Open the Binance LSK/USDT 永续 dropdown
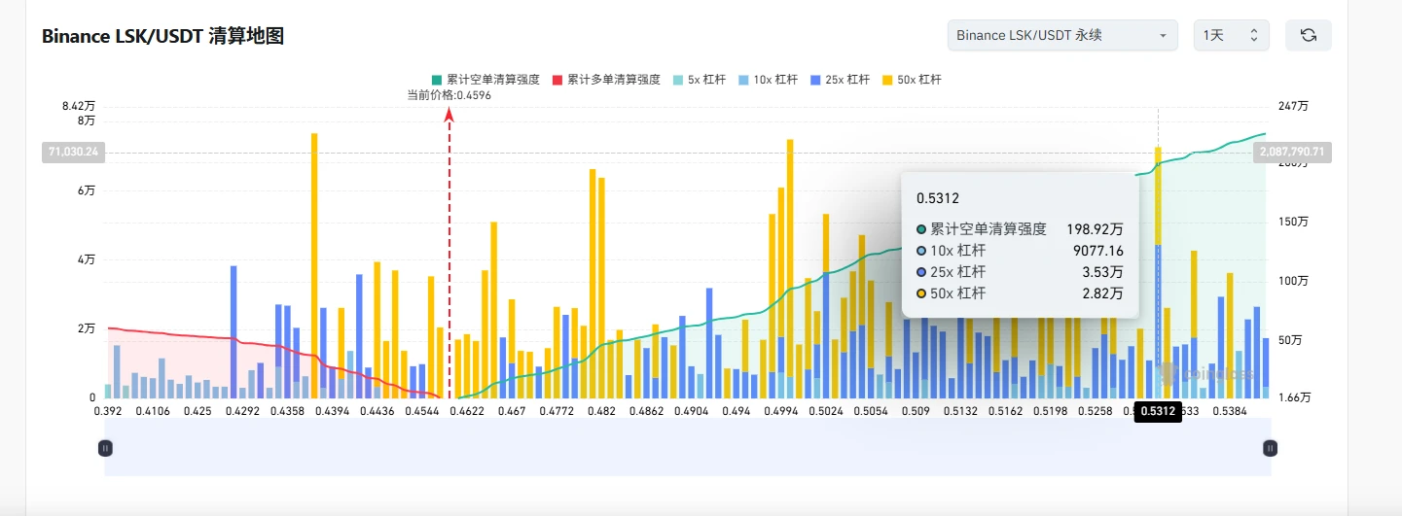This screenshot has width=1402, height=516. [x=1062, y=35]
